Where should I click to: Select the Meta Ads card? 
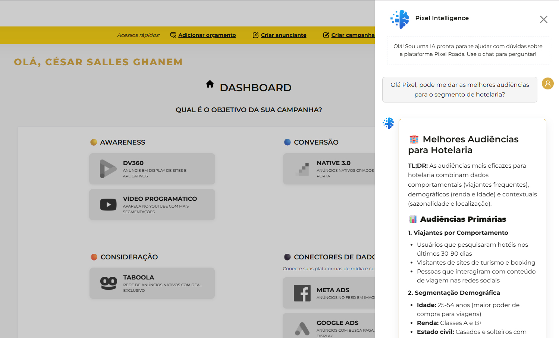click(329, 293)
